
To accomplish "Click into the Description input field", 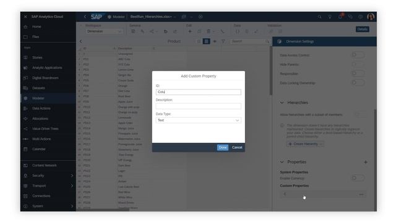I will (198, 106).
